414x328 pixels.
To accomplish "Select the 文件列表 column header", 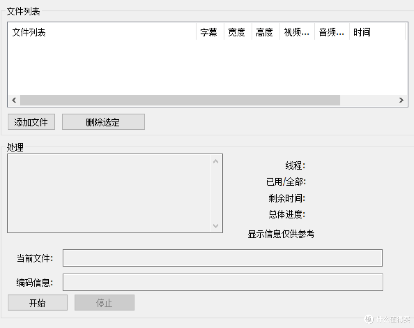I will click(102, 32).
